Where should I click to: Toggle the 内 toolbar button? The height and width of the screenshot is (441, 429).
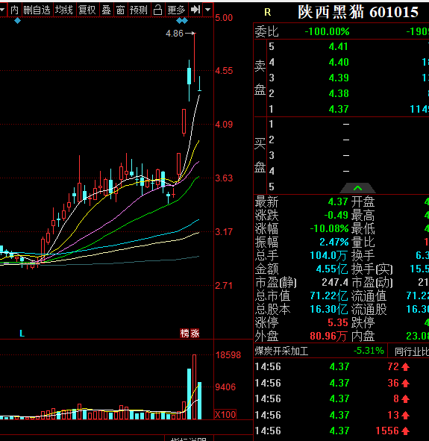[x=15, y=10]
